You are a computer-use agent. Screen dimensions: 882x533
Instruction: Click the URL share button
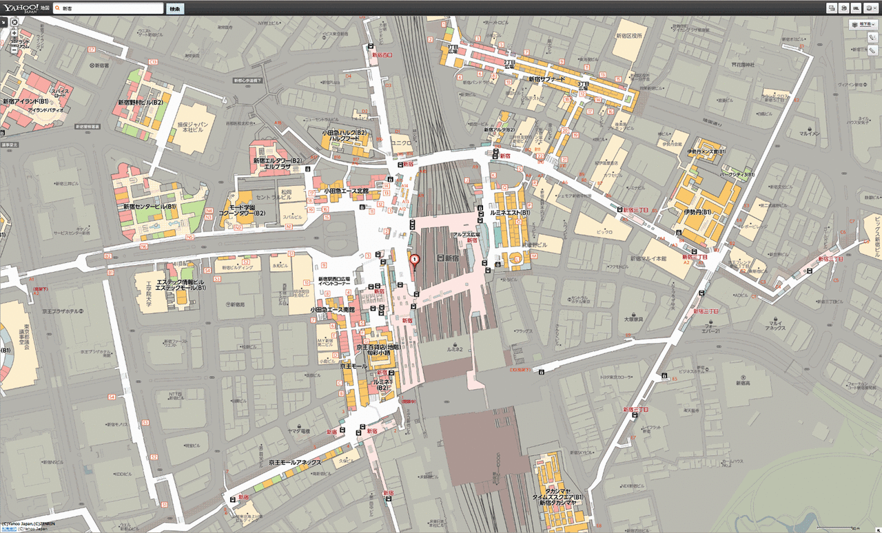click(855, 8)
